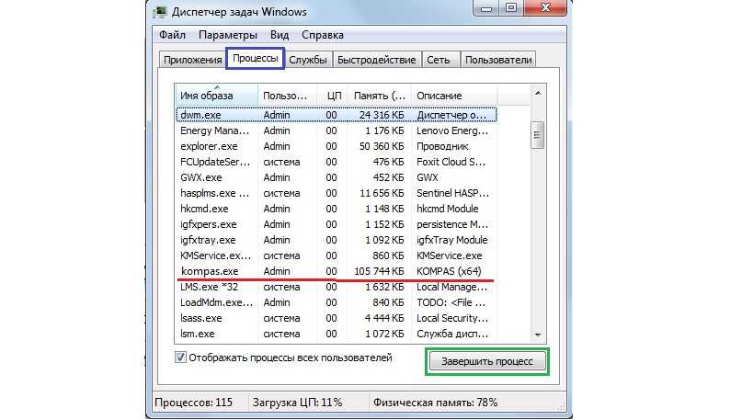
Task: Click the scrollbar up arrow in process list
Action: [538, 93]
